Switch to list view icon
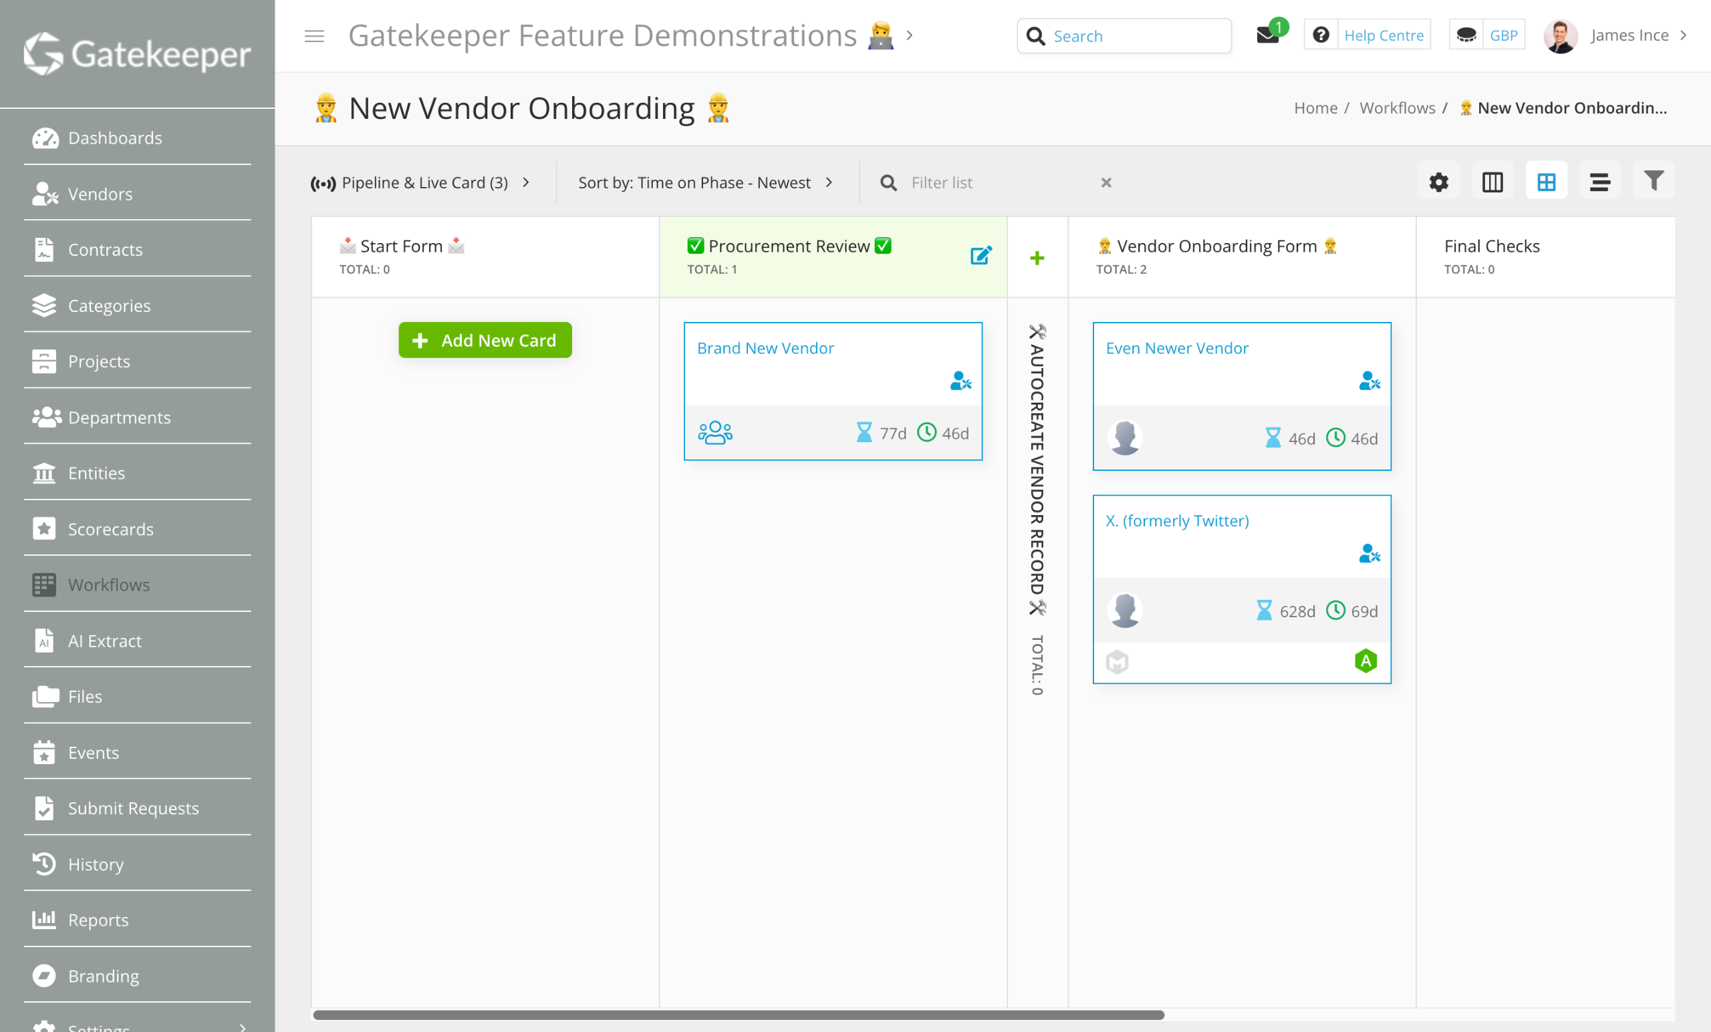This screenshot has width=1711, height=1032. pos(1599,182)
